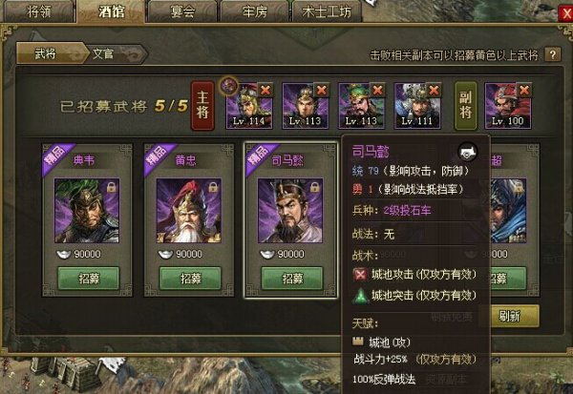This screenshot has height=394, width=573.
Task: Select 司马懿's portrait card
Action: click(x=290, y=210)
